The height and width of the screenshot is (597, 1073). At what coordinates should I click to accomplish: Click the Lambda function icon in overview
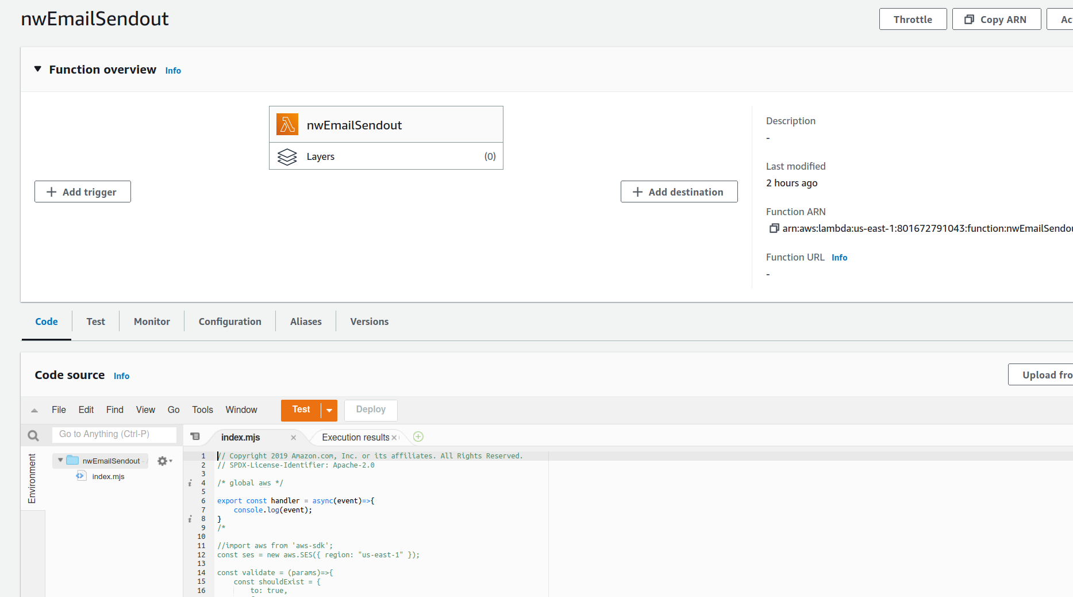point(287,124)
